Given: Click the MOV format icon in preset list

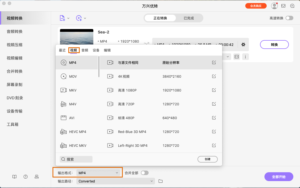Looking at the screenshot, I should pyautogui.click(x=64, y=76).
